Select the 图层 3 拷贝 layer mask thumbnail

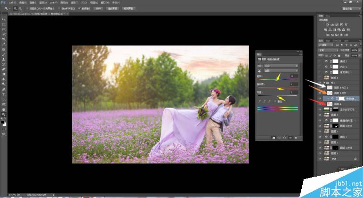pyautogui.click(x=336, y=126)
